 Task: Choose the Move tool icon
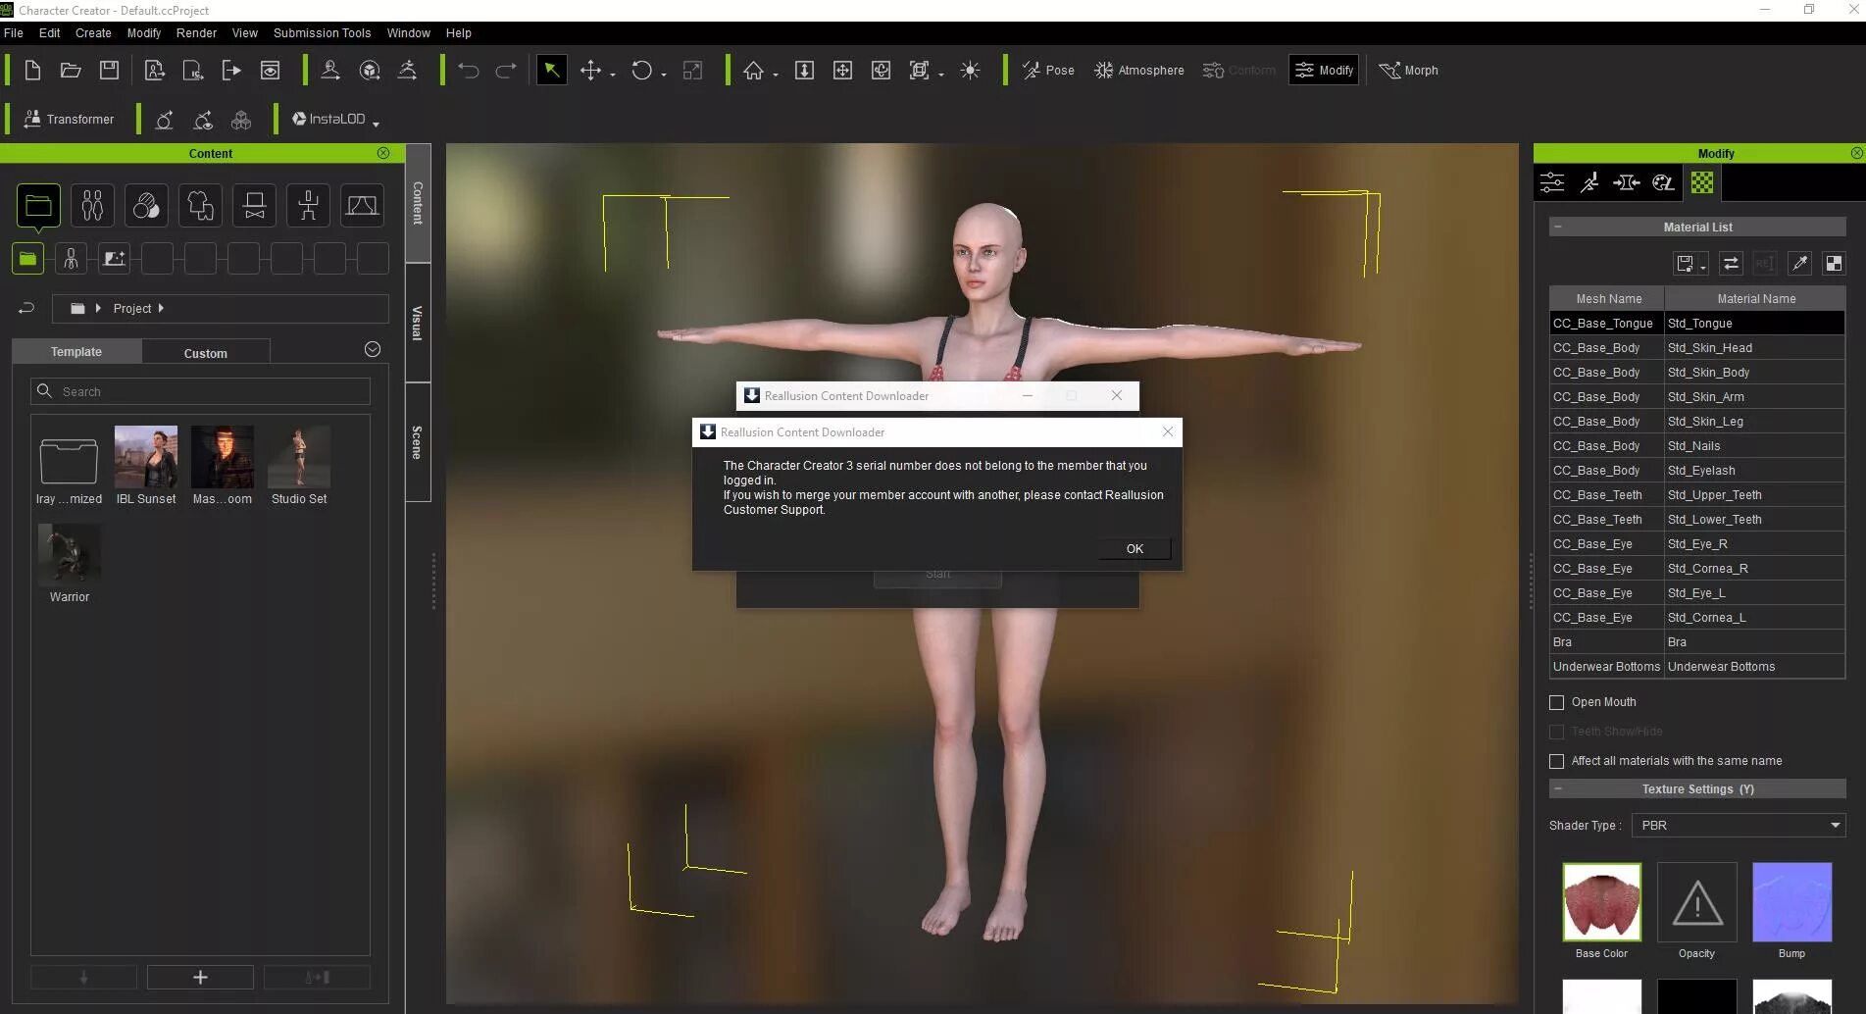(590, 71)
